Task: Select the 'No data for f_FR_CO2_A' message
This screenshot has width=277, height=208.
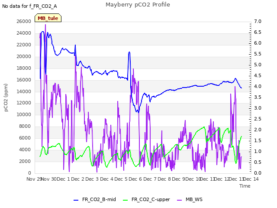Action: 29,6
